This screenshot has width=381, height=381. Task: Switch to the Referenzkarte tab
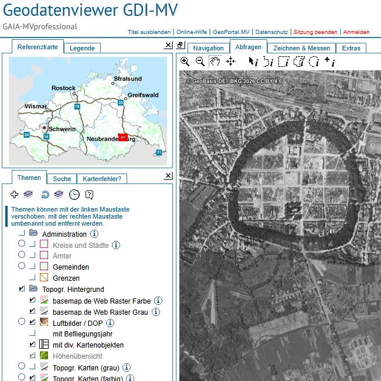click(38, 47)
